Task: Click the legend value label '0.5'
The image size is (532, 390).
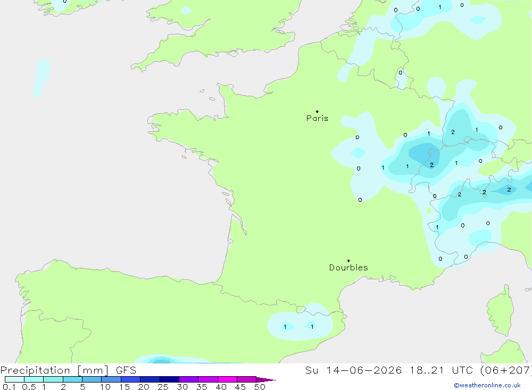Action: (29, 387)
